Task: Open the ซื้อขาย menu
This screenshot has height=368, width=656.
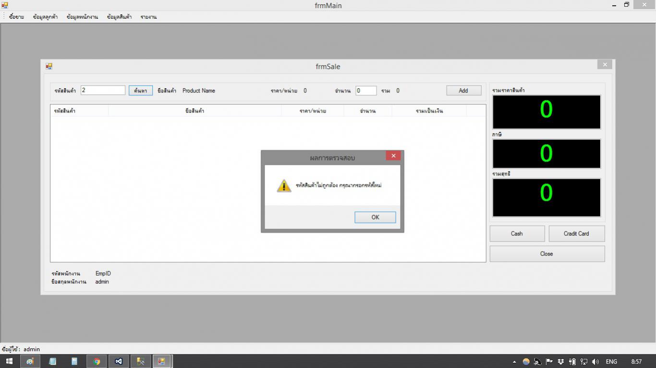Action: coord(16,17)
